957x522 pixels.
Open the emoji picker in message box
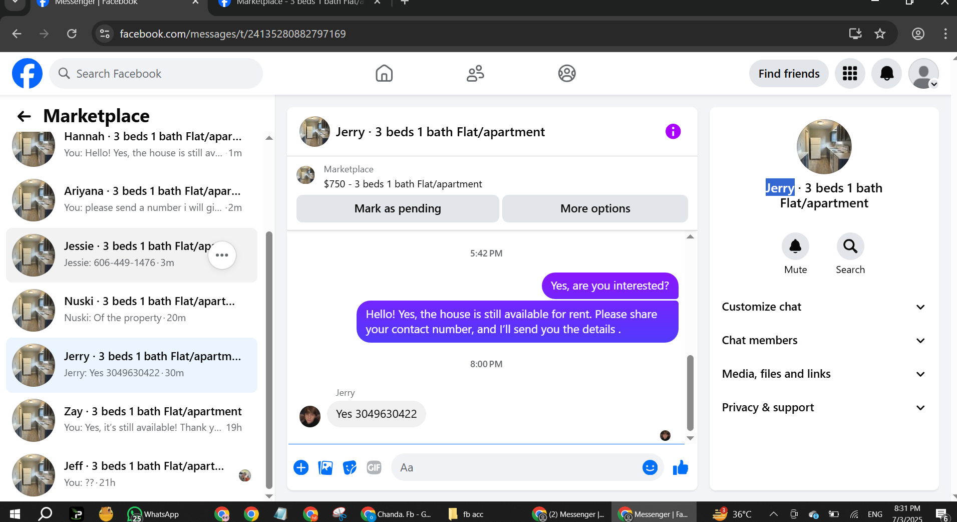(650, 467)
